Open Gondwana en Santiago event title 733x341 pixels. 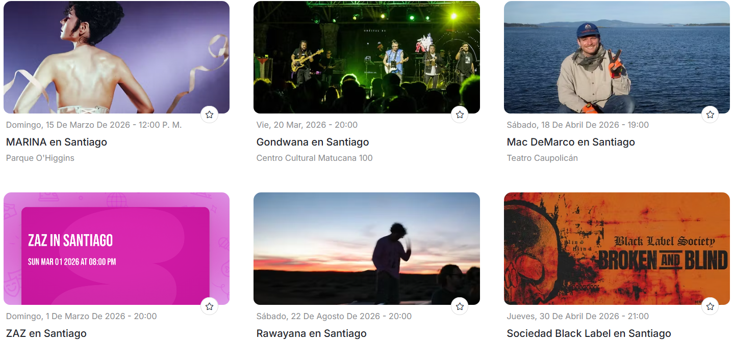[x=313, y=142]
